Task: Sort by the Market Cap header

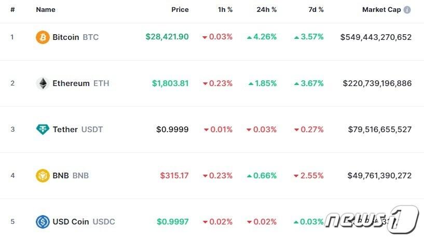Action: (381, 10)
